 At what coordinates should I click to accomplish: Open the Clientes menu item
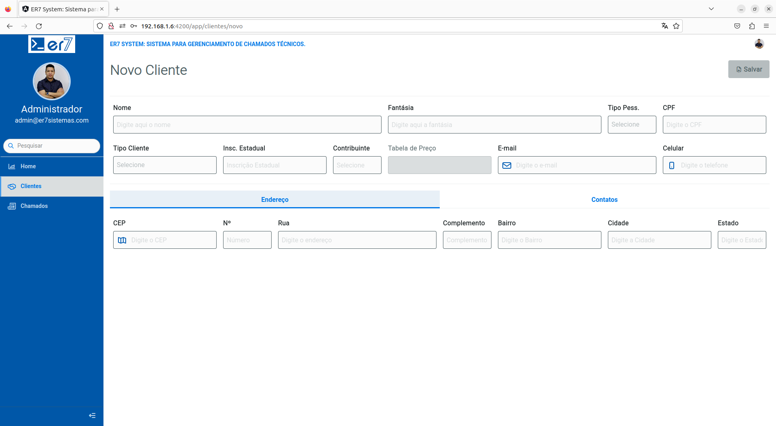coord(52,186)
